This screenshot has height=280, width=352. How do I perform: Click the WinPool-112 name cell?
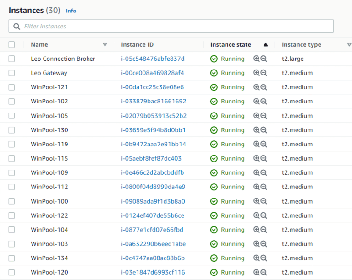click(49, 187)
